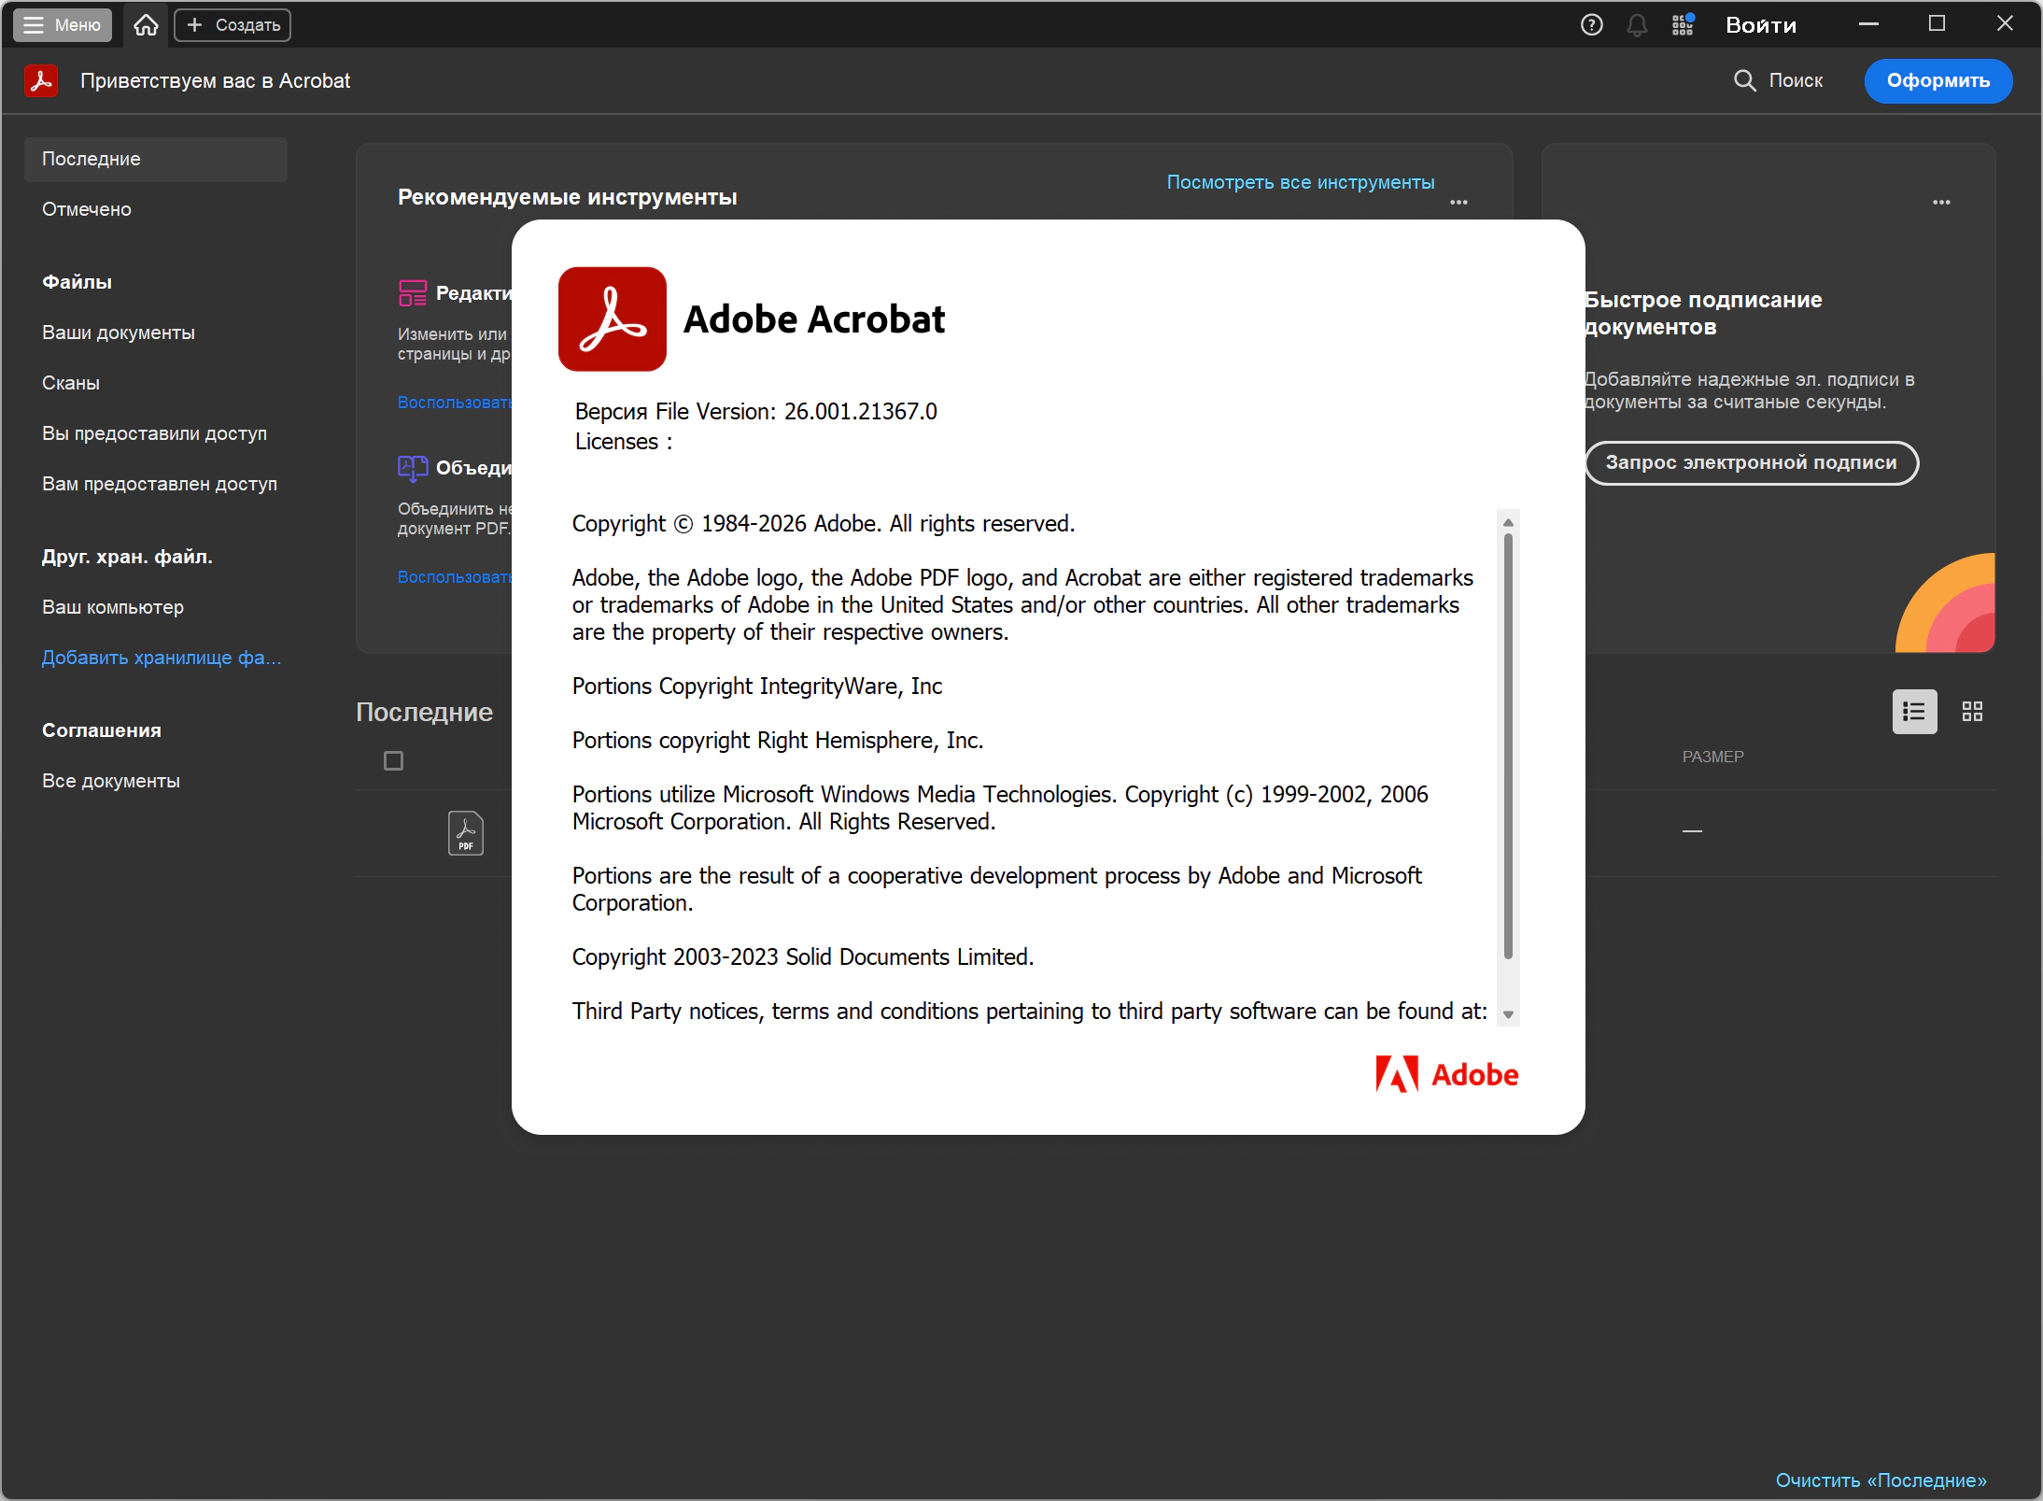Click the Home icon in top bar
Image resolution: width=2043 pixels, height=1501 pixels.
click(146, 25)
